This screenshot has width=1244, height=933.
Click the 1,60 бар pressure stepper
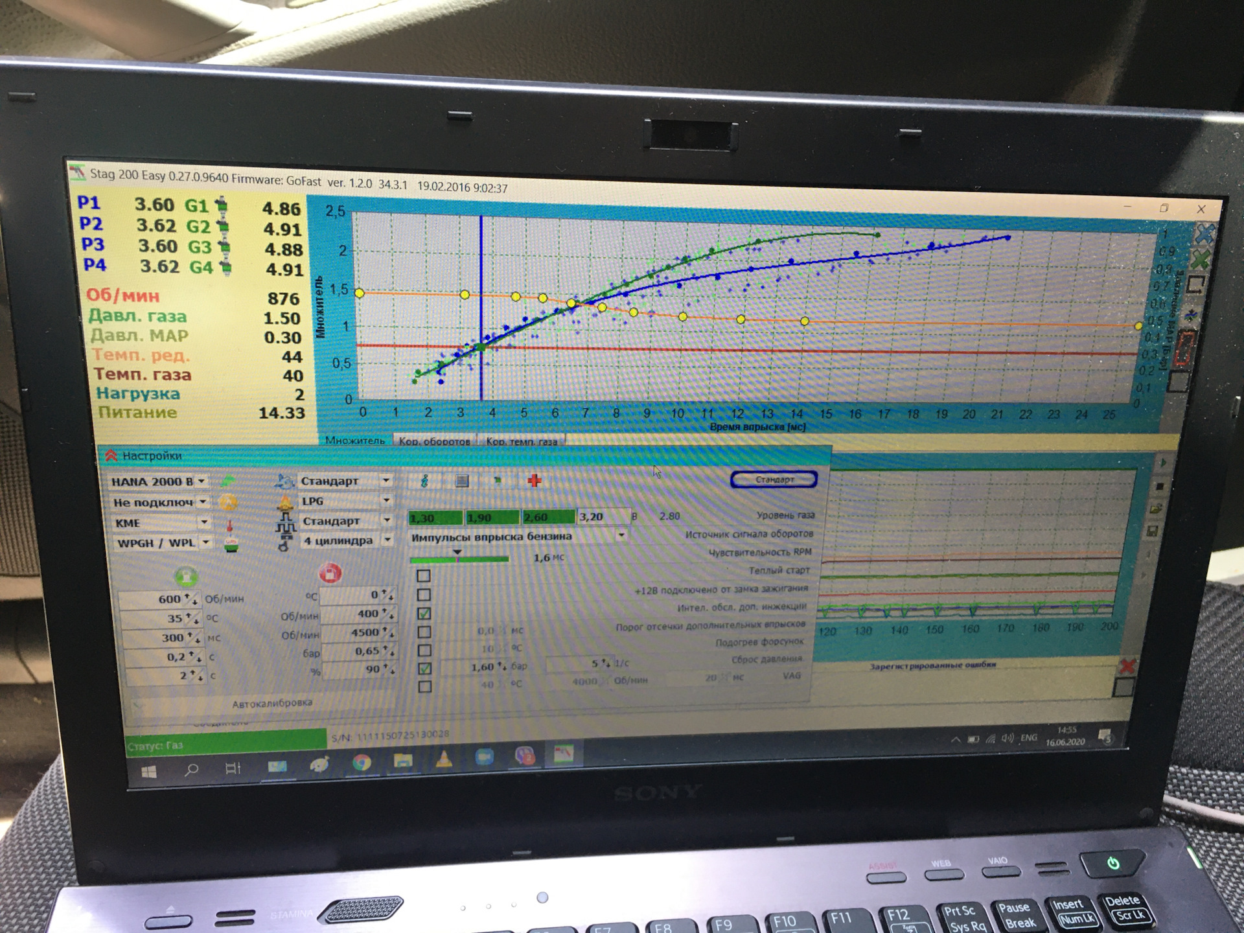tap(478, 667)
